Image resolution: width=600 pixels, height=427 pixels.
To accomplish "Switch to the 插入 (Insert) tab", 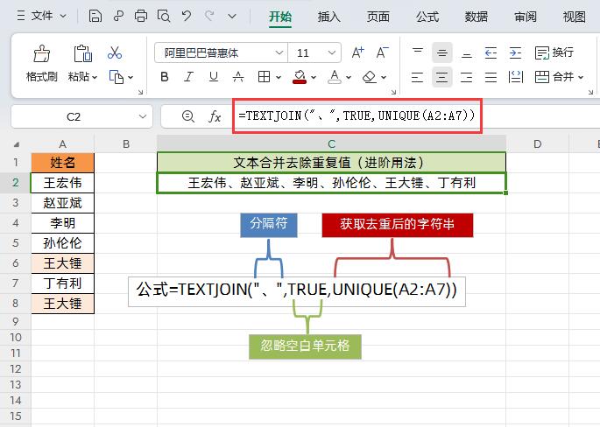I will (328, 17).
